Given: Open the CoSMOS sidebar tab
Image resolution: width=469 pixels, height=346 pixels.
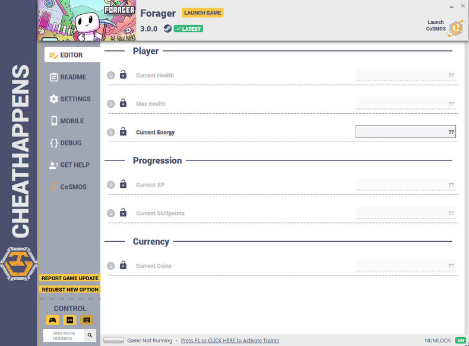Looking at the screenshot, I should pyautogui.click(x=68, y=187).
